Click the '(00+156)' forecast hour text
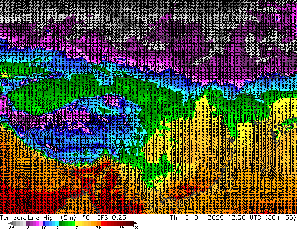The height and width of the screenshot is (229, 297). pos(281,218)
